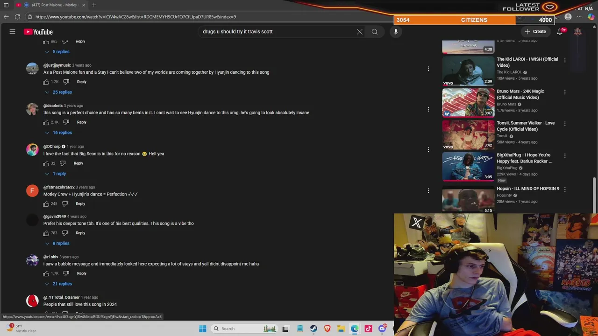
Task: Open options for the BigXthaPlug video
Action: point(565,156)
